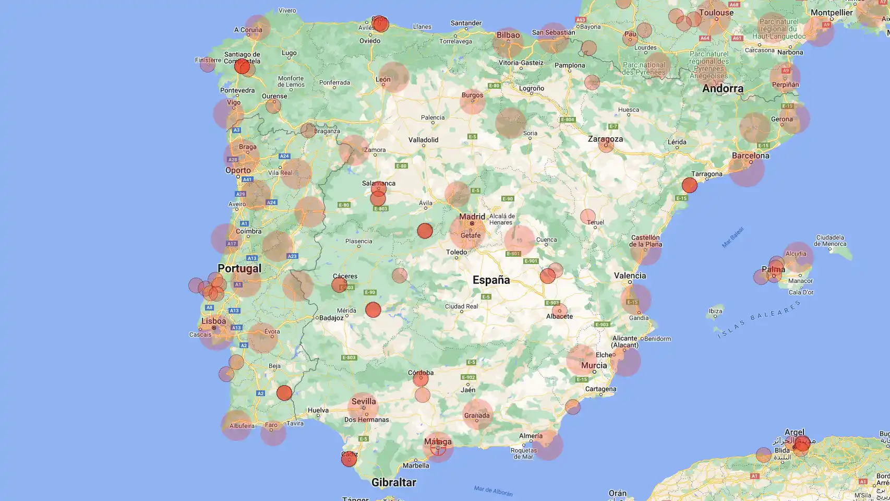Click the circle marker on Granada
This screenshot has height=501, width=890.
coord(477,414)
